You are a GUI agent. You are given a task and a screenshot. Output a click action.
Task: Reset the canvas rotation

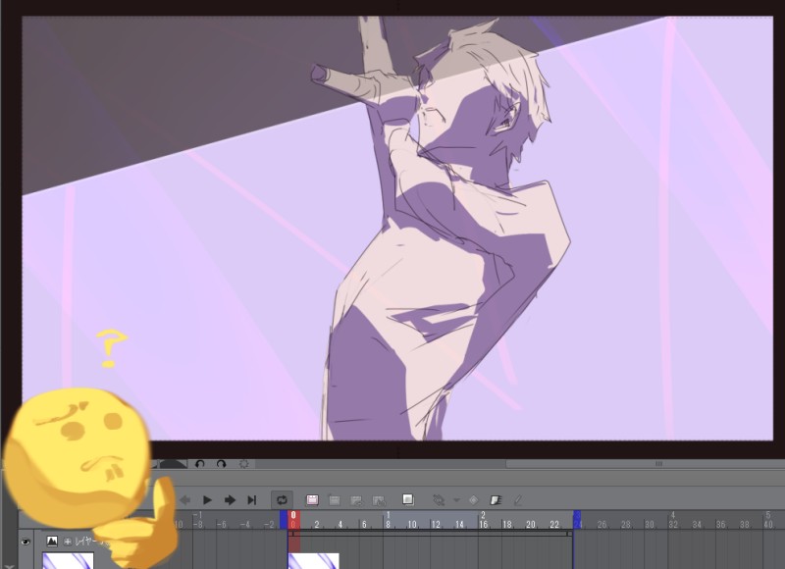pyautogui.click(x=243, y=464)
